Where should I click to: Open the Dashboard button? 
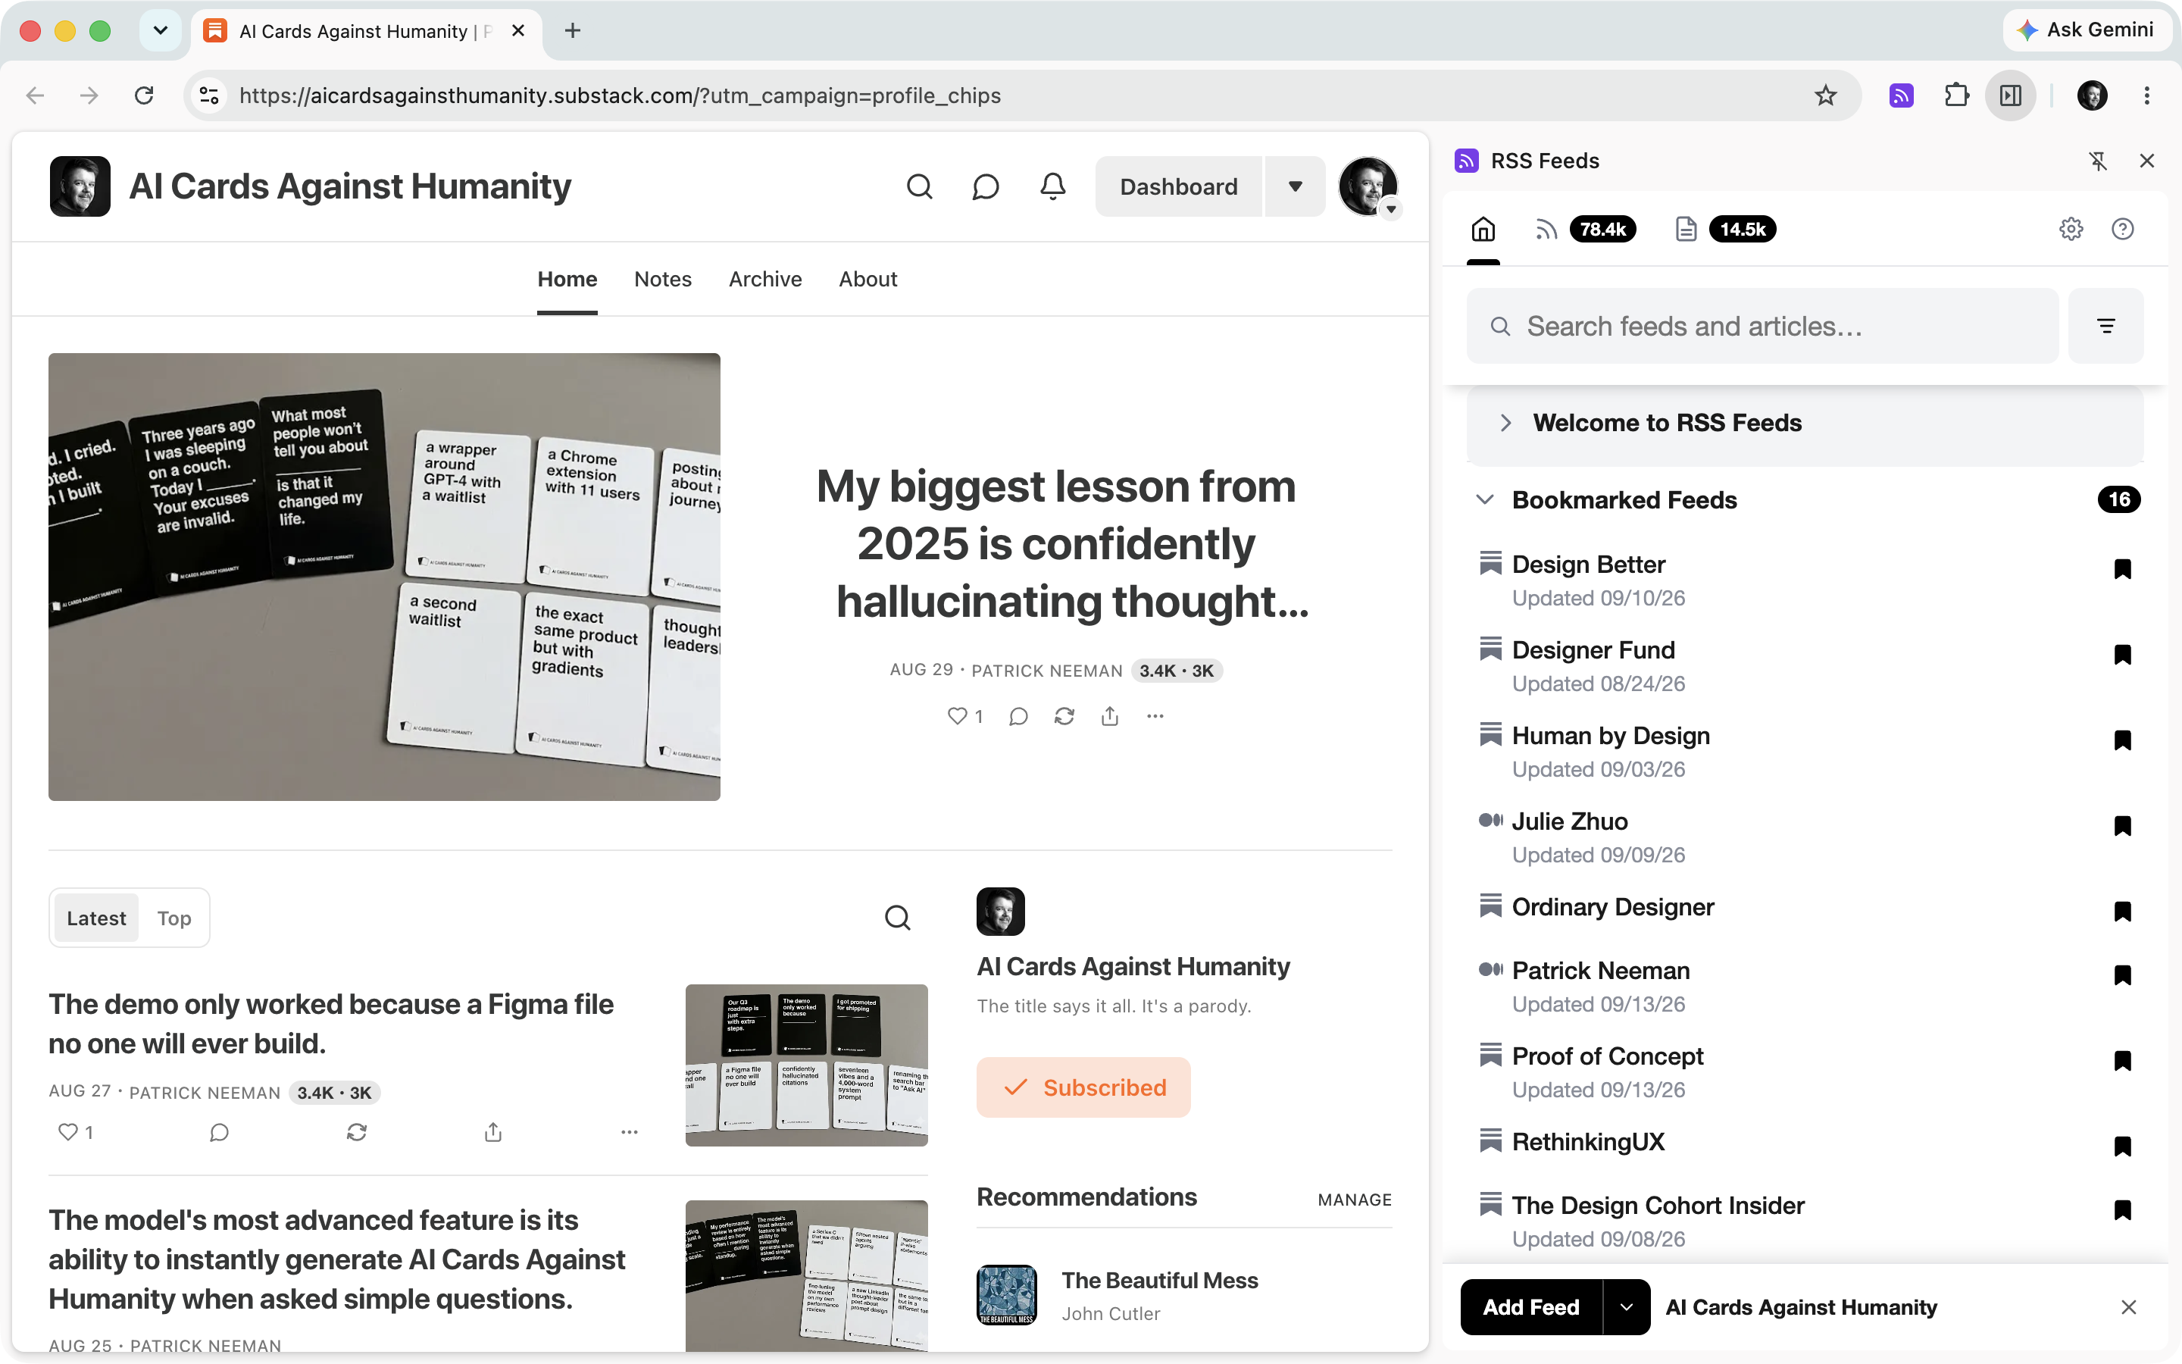point(1178,186)
